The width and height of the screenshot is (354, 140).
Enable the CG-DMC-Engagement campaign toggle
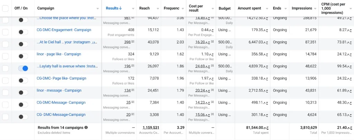23,32
